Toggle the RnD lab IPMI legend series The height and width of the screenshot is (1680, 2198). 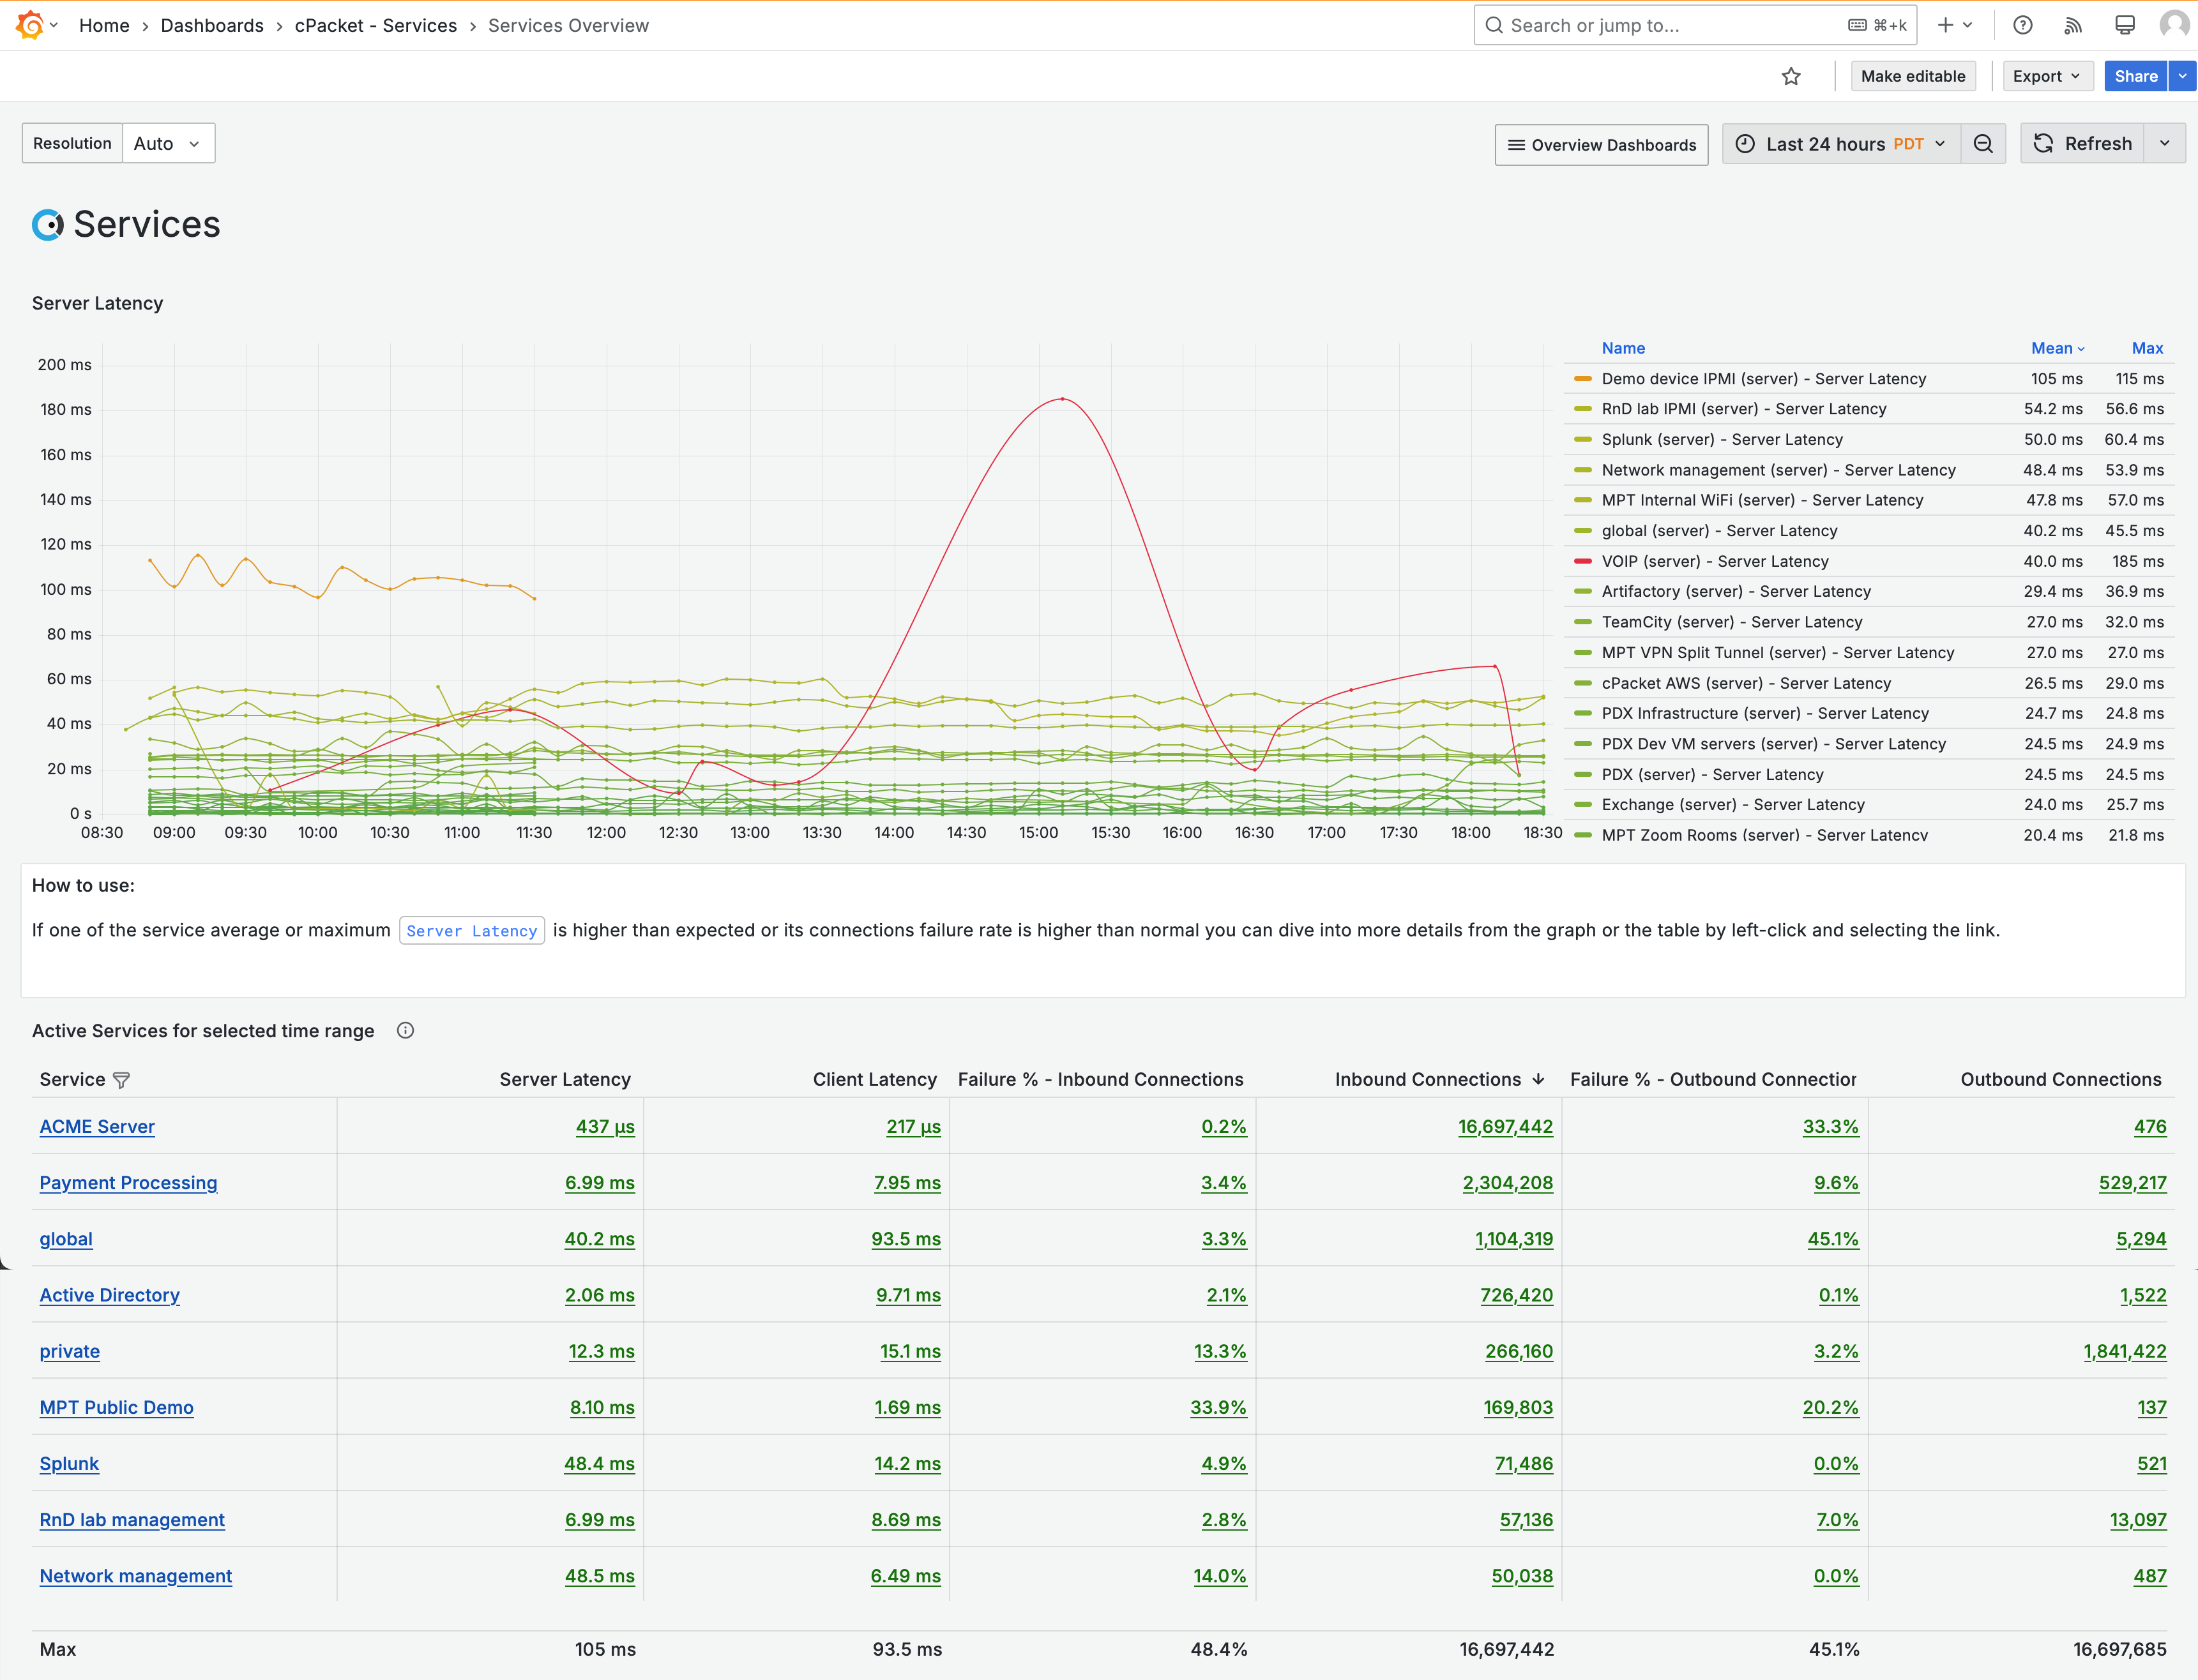(x=1744, y=409)
